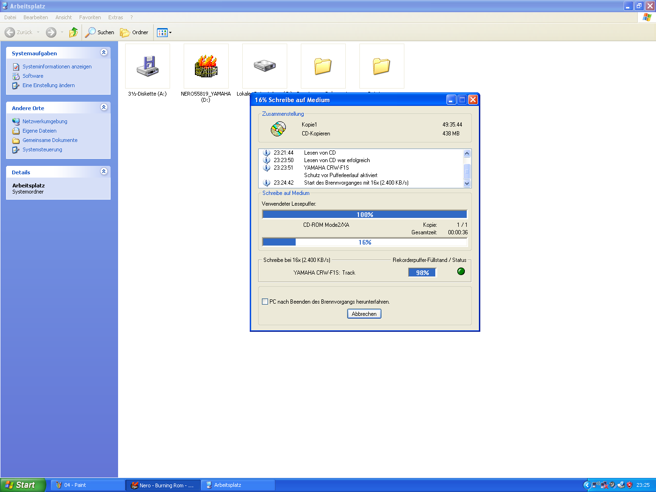Click the Zurück back arrow icon
The height and width of the screenshot is (492, 656).
[9, 32]
